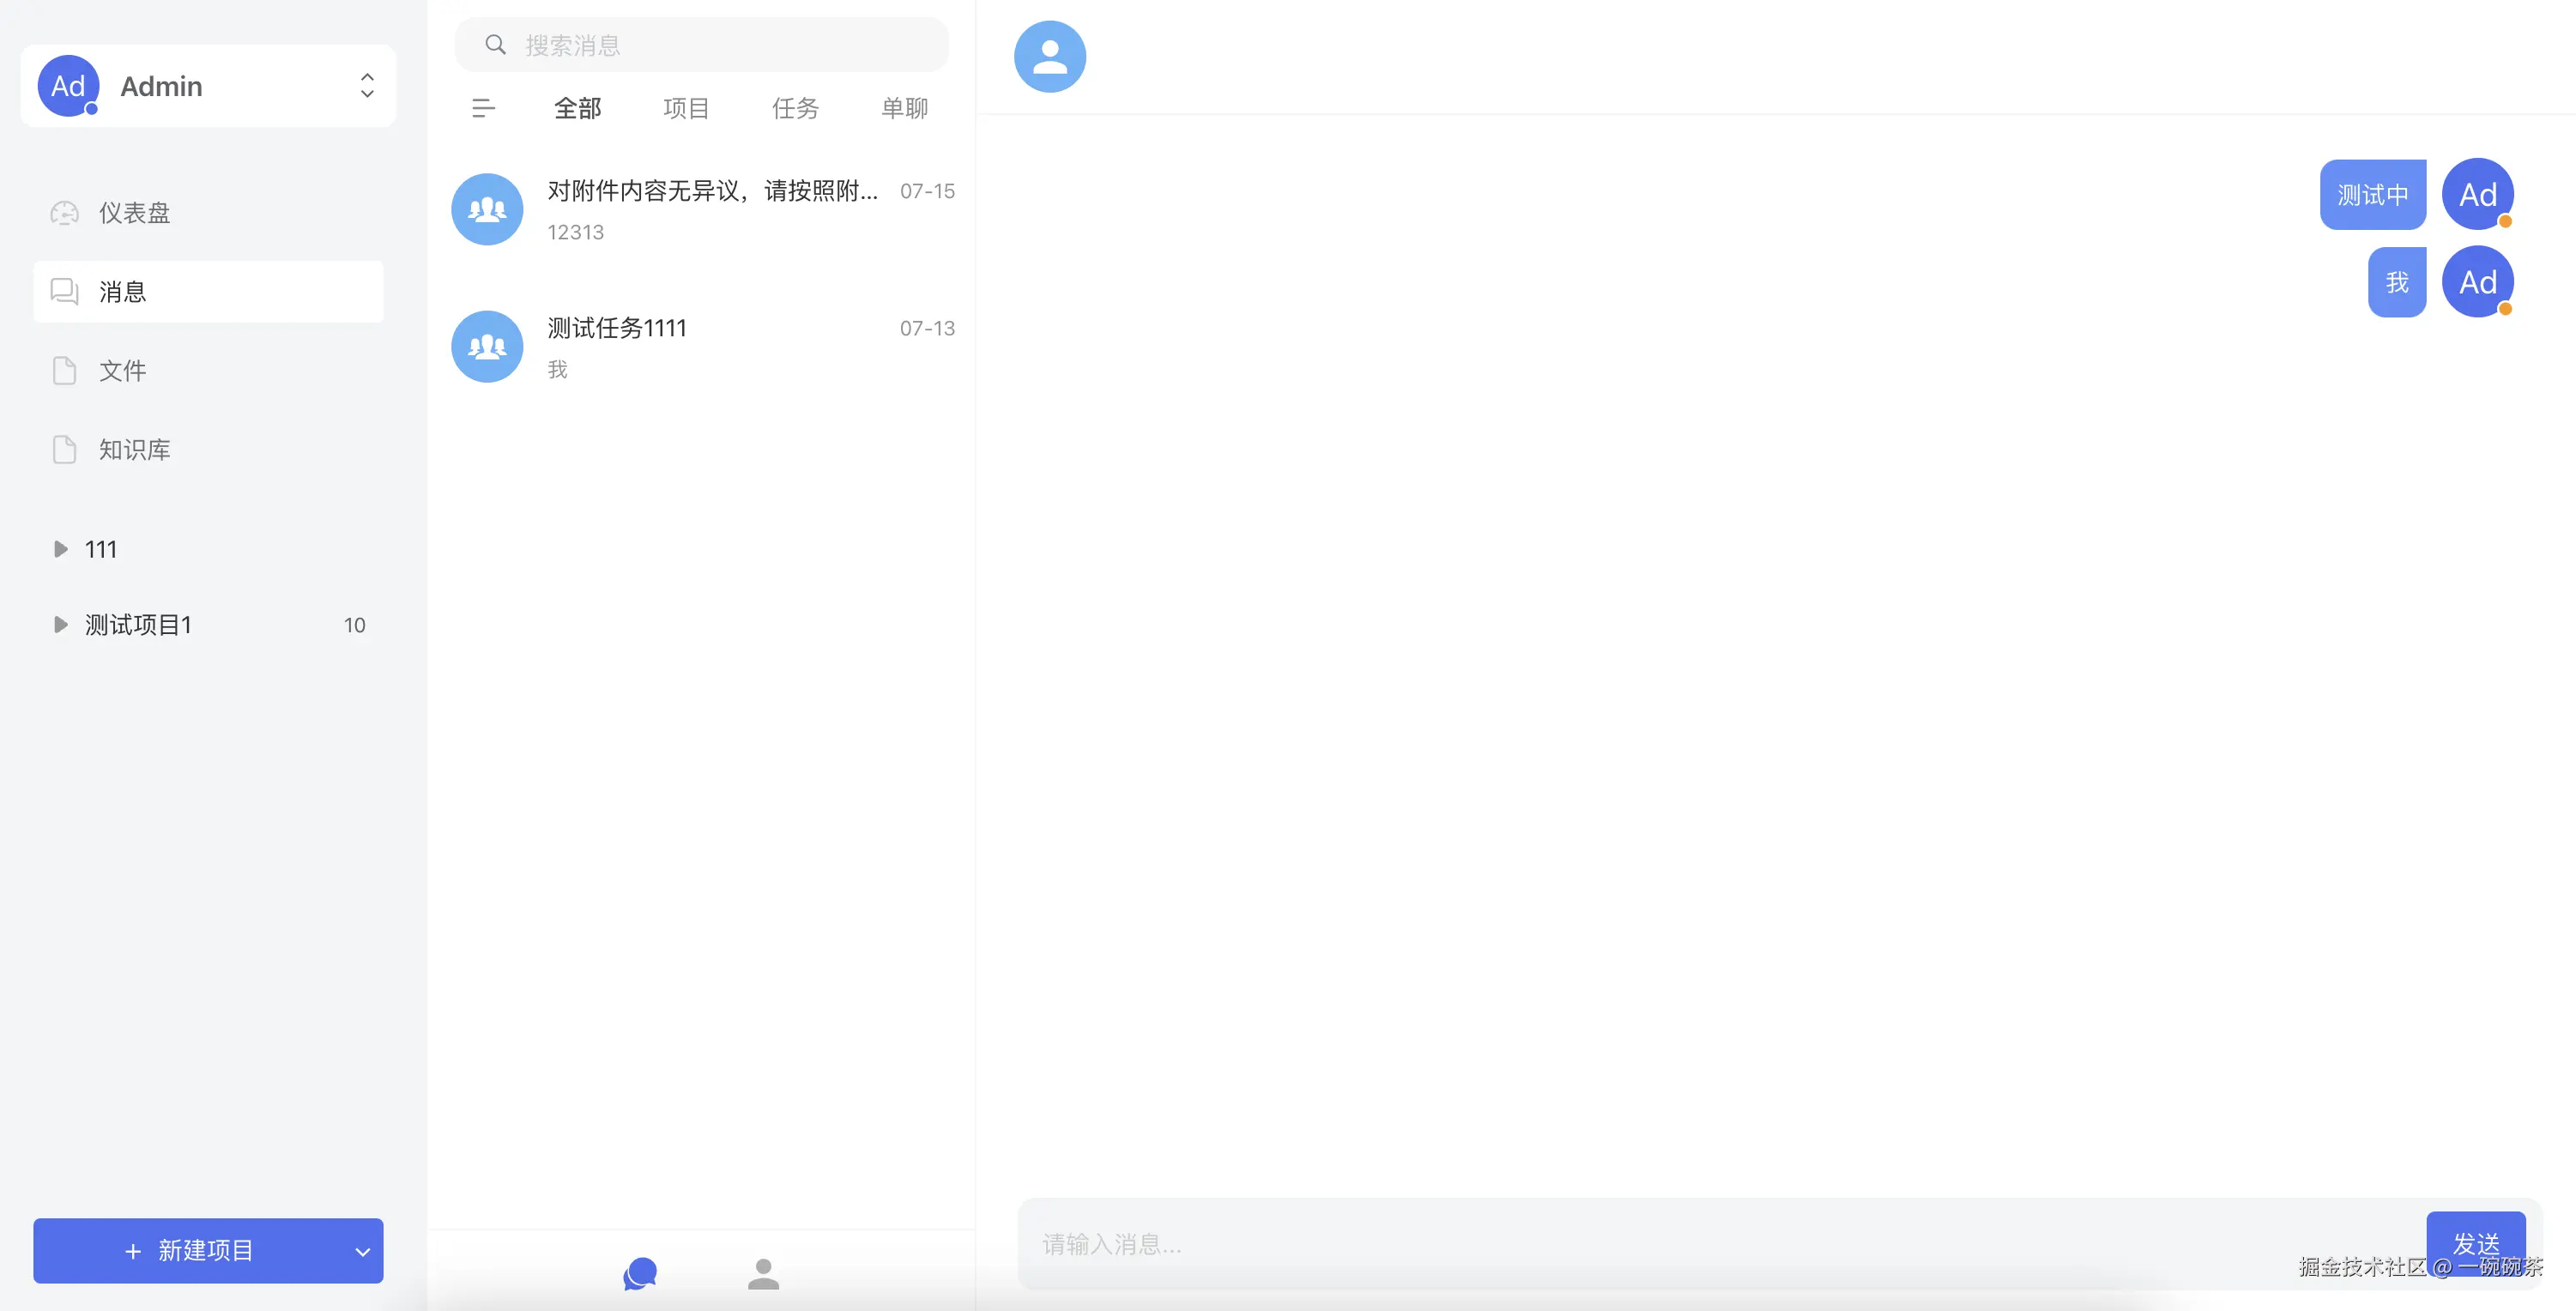The width and height of the screenshot is (2576, 1311).
Task: Click the chat bubble icon at bottom
Action: 640,1273
